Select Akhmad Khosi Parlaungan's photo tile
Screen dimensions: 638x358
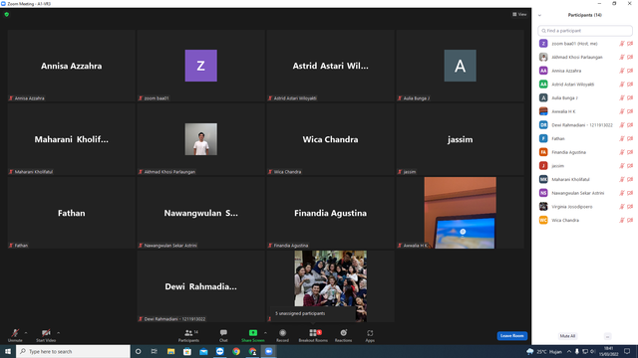click(x=201, y=139)
